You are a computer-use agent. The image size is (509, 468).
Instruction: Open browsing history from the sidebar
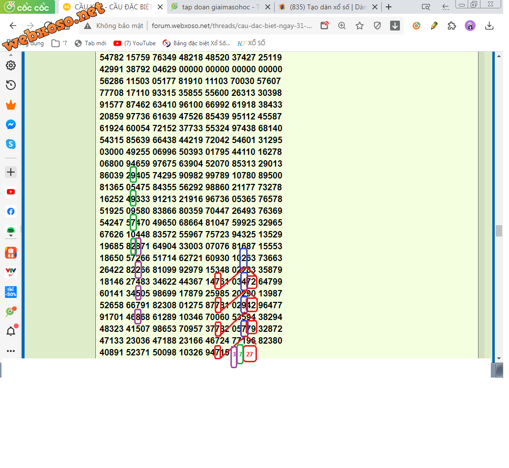point(10,85)
